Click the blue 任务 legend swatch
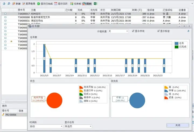 (x=176, y=43)
